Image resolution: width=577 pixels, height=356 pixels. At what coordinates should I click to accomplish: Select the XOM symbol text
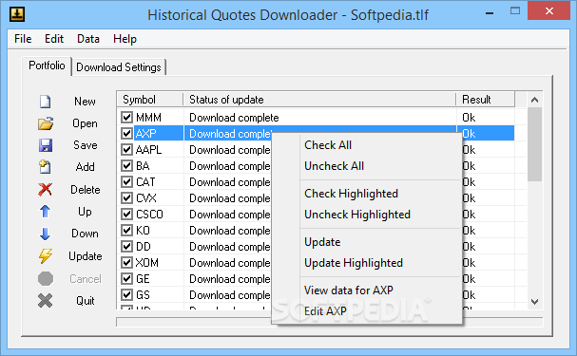click(147, 263)
